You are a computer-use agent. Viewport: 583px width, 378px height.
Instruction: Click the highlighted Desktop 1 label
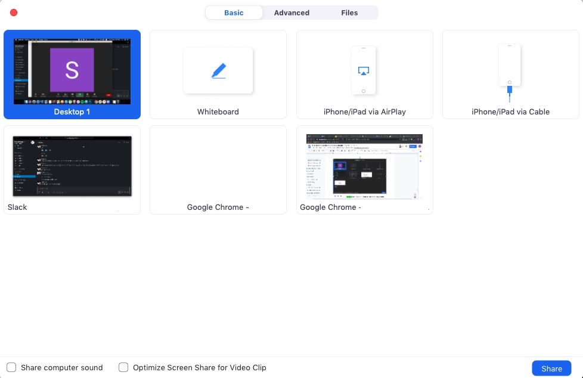(x=72, y=111)
